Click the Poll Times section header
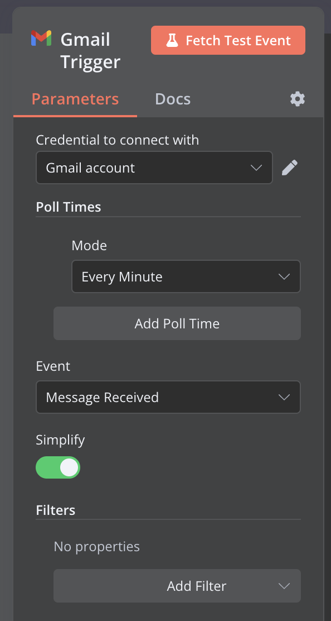This screenshot has width=331, height=621. click(69, 207)
